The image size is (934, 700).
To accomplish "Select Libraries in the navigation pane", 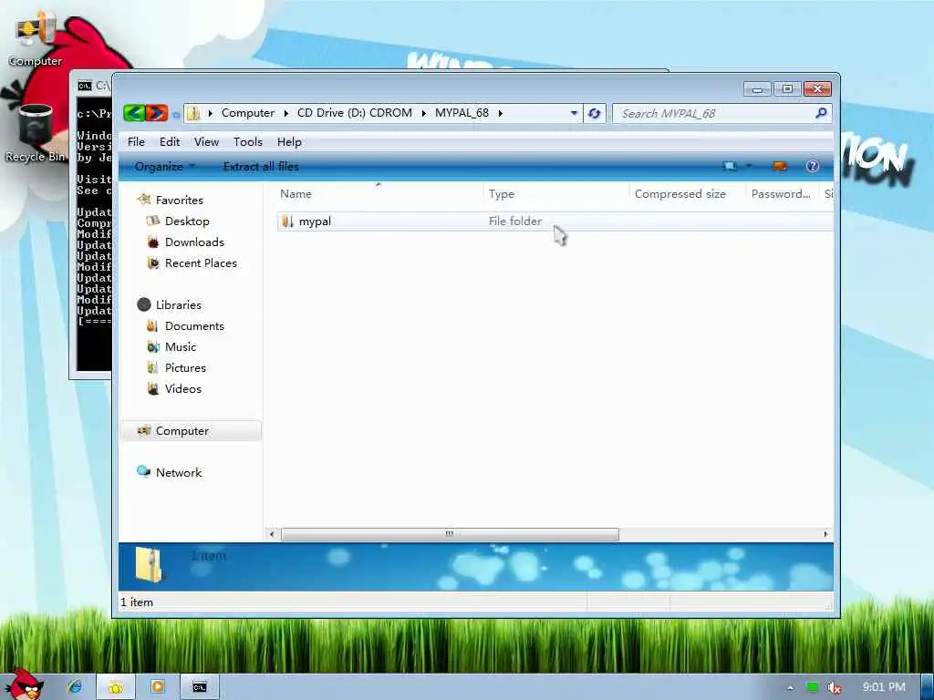I will [x=178, y=304].
